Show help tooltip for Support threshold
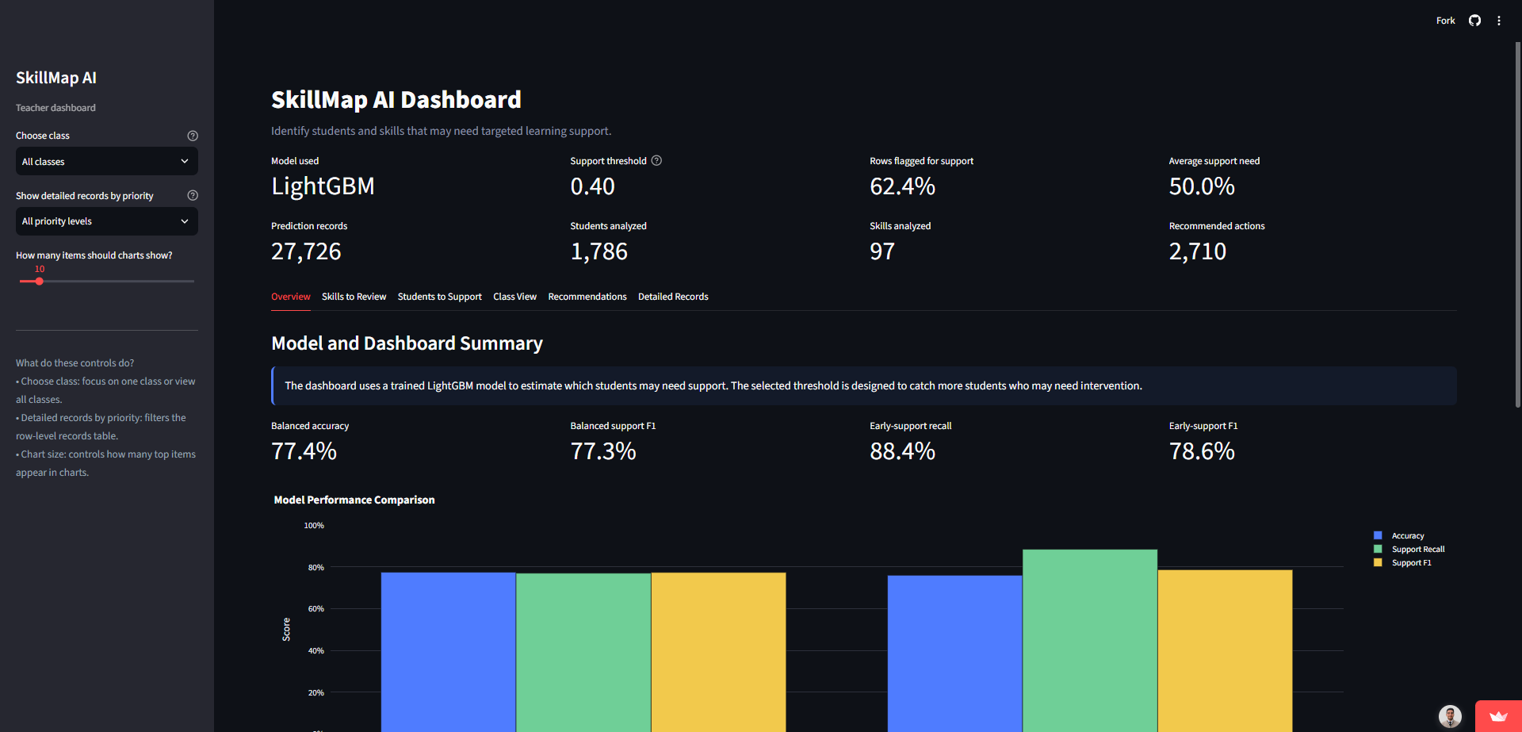The height and width of the screenshot is (732, 1522). (656, 160)
